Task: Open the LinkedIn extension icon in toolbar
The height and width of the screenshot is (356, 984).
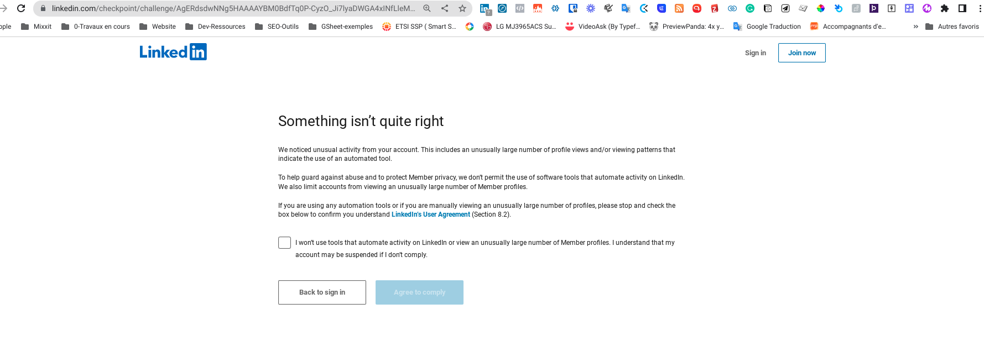Action: [x=485, y=8]
